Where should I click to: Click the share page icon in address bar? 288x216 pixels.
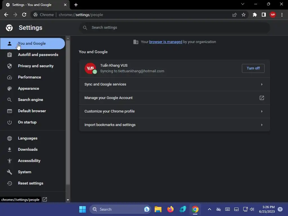235,15
